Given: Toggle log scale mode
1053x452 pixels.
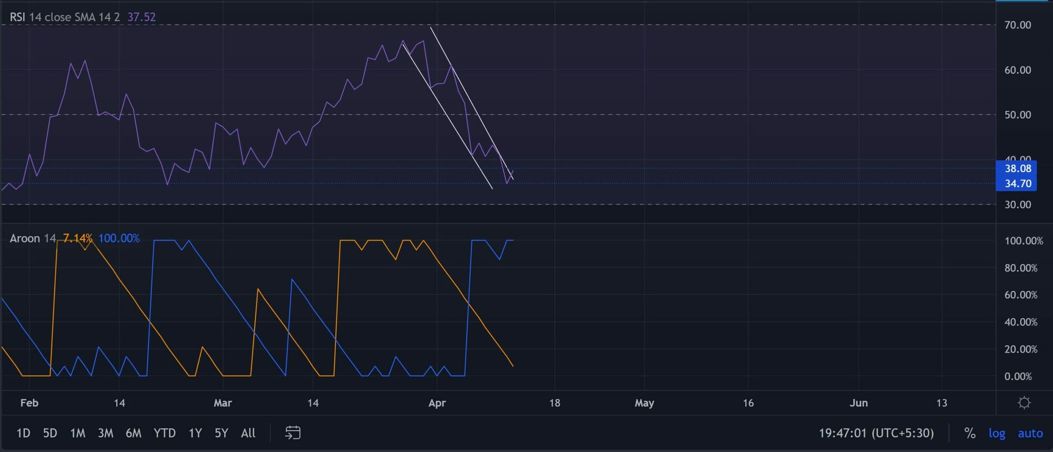Looking at the screenshot, I should tap(997, 433).
